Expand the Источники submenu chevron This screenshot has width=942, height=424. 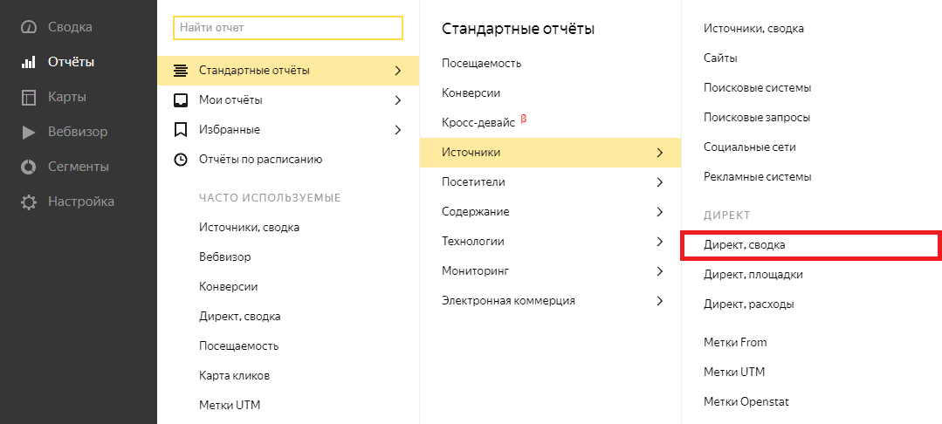pos(660,153)
